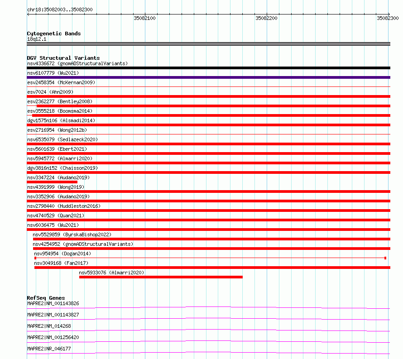Image resolution: width=403 pixels, height=359 pixels.
Task: Select the esv2362277 (Bentley2008) label
Action: [60, 101]
